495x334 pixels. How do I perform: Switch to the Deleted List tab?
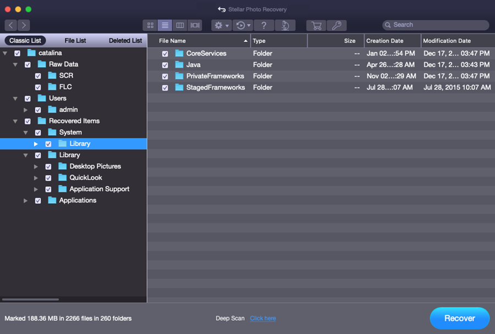pos(125,40)
